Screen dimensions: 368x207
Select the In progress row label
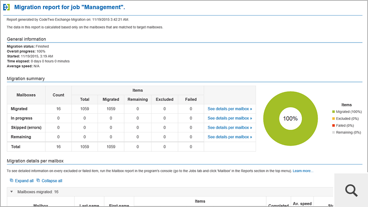[22, 118]
